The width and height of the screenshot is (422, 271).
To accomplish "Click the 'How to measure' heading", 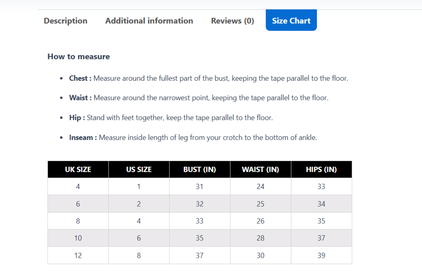I will (78, 56).
